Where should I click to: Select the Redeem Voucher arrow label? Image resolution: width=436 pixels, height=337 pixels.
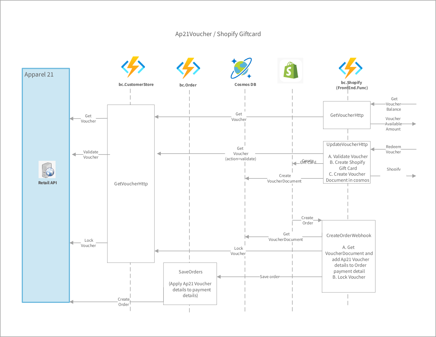click(393, 149)
